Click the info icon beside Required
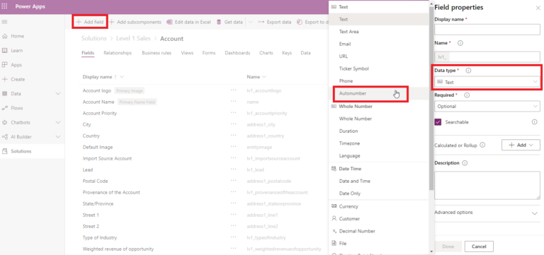This screenshot has width=544, height=255. tap(467, 95)
